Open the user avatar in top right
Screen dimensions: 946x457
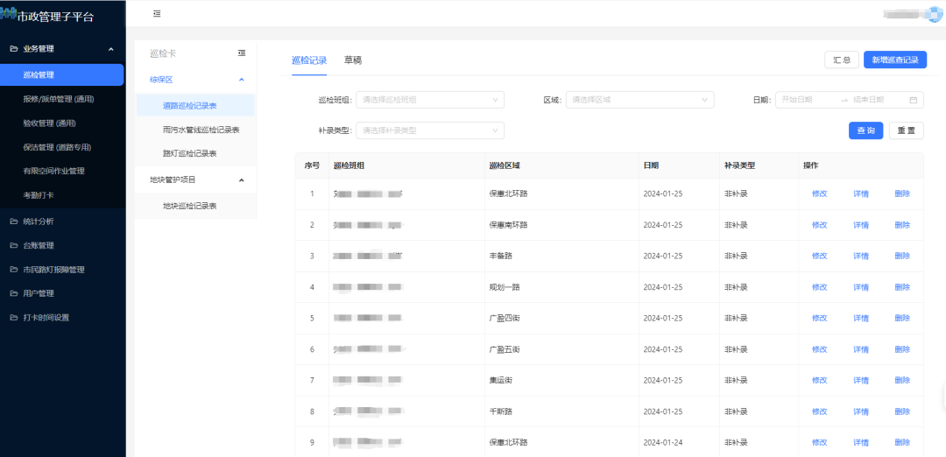tap(934, 14)
